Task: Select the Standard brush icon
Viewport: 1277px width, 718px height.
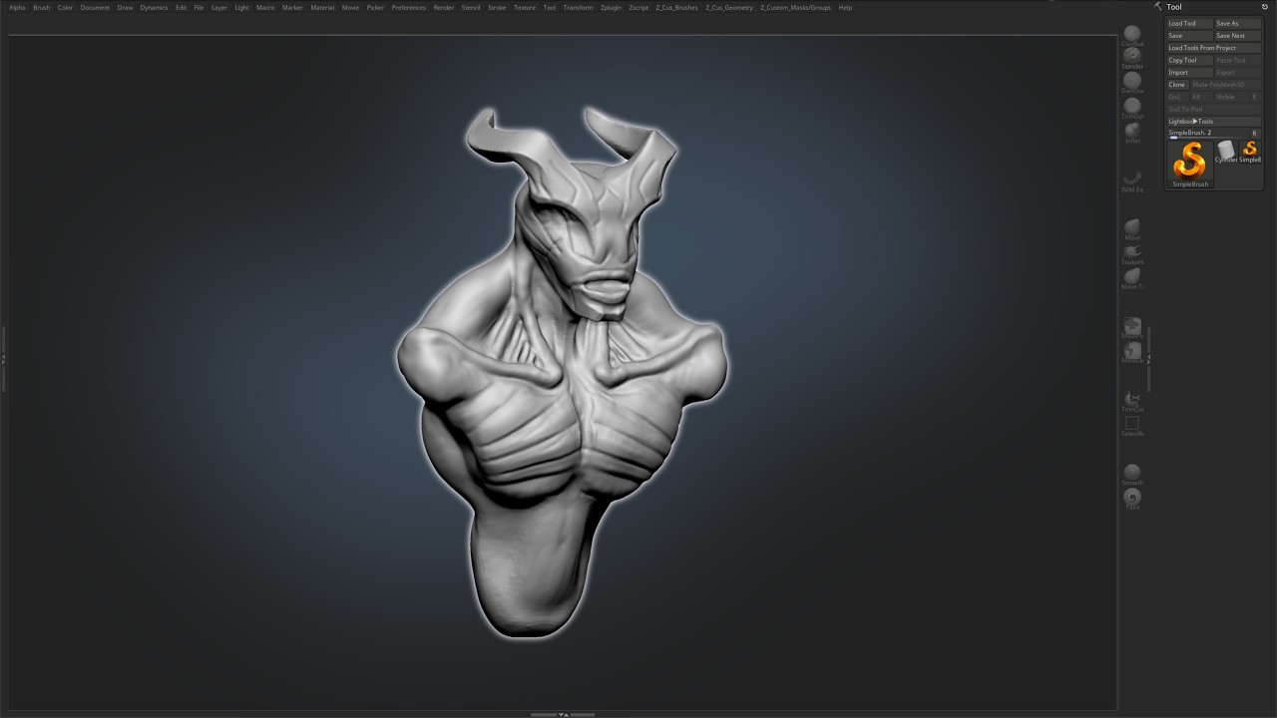Action: coord(1132,56)
